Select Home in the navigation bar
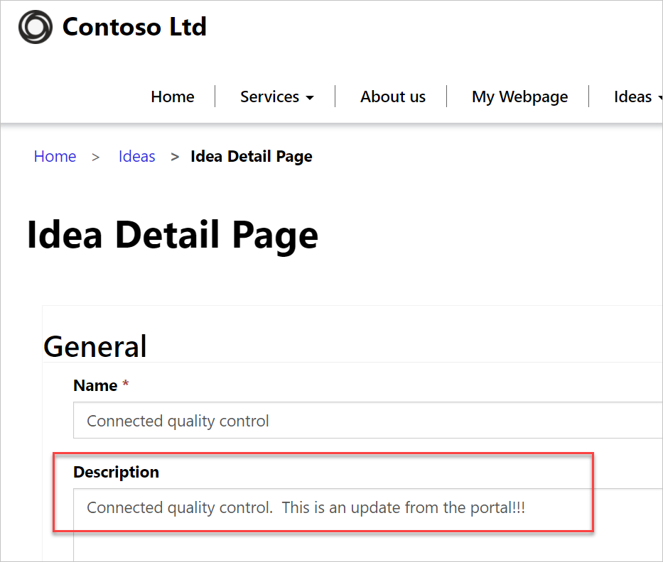 click(172, 97)
